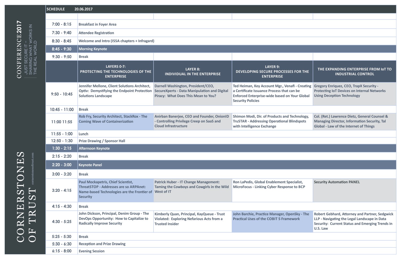This screenshot has height=259, width=400.
Task: Select the 4:30 - 5:25 time cell
Action: click(62, 221)
